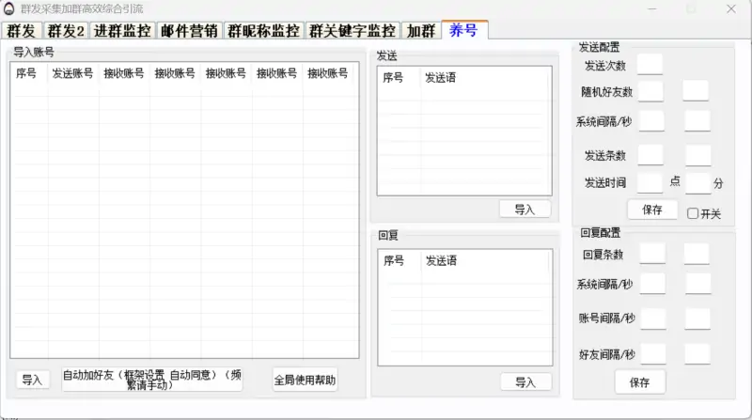Click 保存 in the 回复配置 section
752x420 pixels.
(640, 381)
